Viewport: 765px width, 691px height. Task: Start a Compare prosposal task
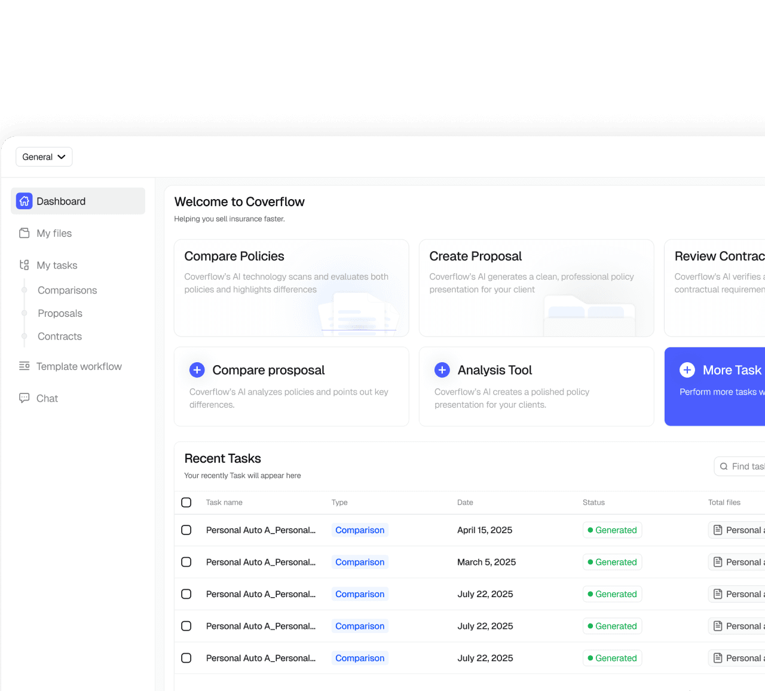click(292, 387)
